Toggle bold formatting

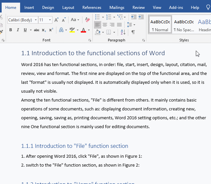(x=11, y=30)
